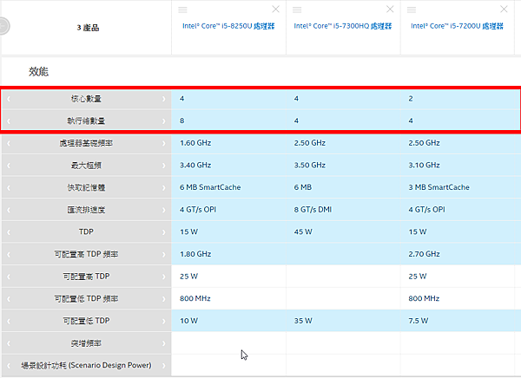Click right chevron on TDP row
This screenshot has width=521, height=378.
[x=164, y=232]
